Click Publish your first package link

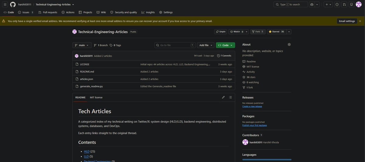click(255, 125)
